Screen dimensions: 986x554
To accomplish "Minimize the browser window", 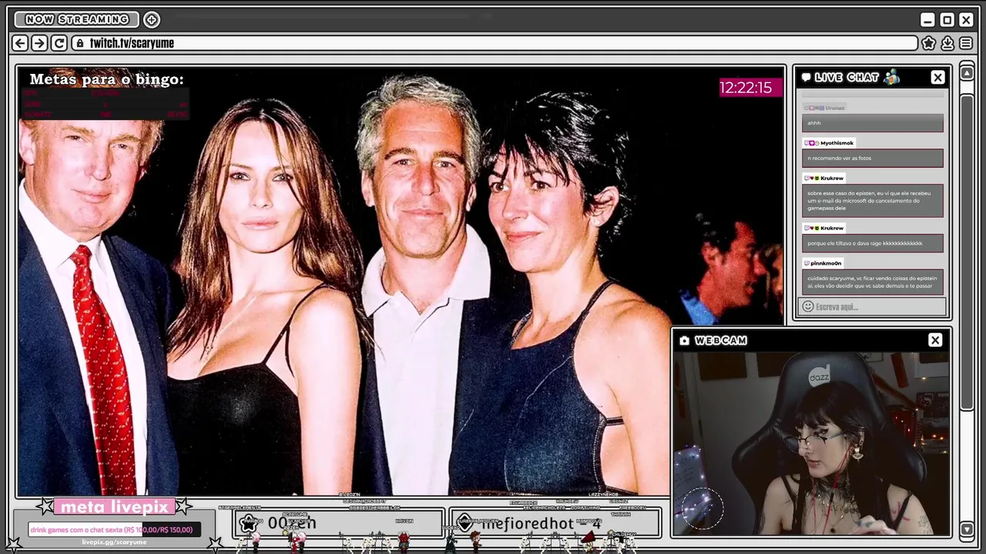I will [927, 20].
